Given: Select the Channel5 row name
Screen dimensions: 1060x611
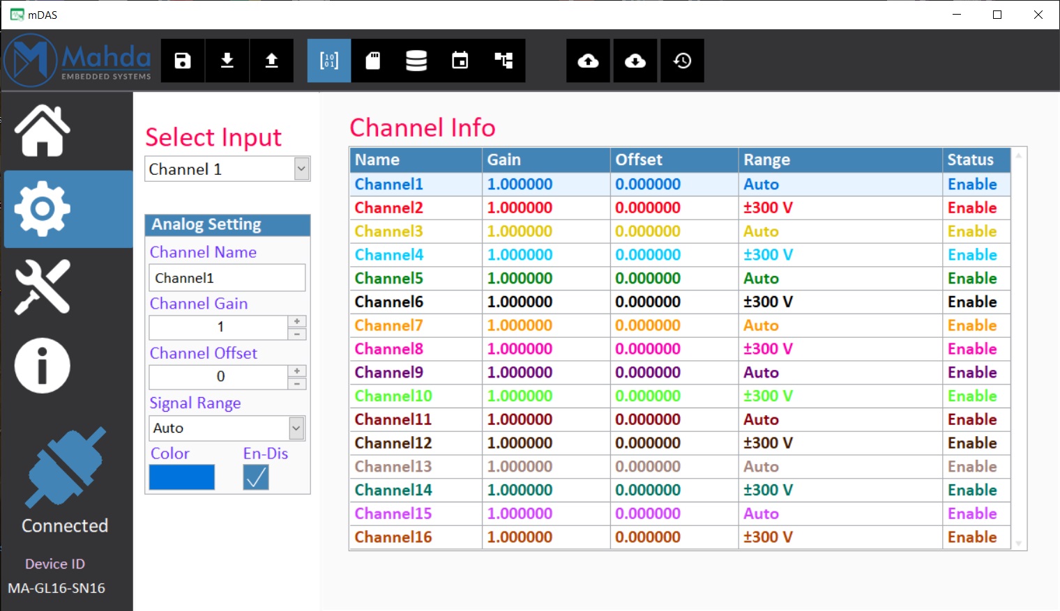Looking at the screenshot, I should tap(388, 278).
